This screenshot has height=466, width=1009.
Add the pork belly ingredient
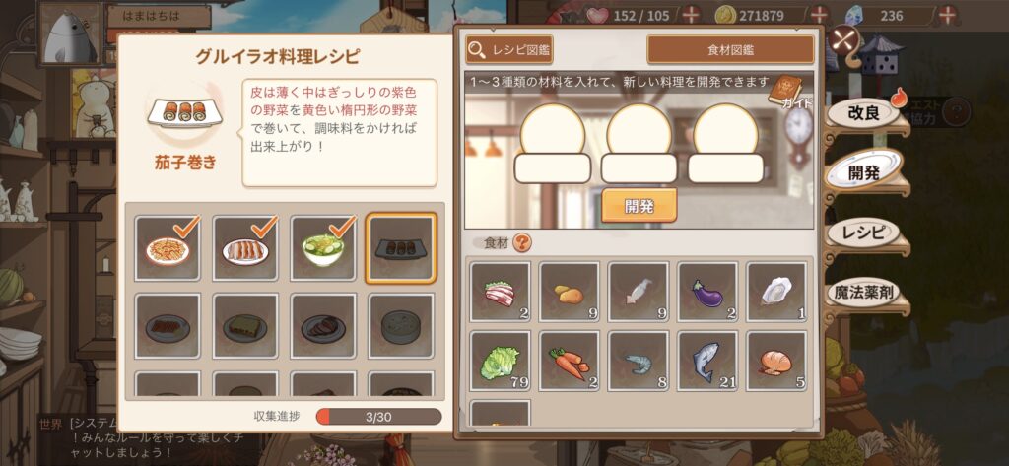pos(500,292)
